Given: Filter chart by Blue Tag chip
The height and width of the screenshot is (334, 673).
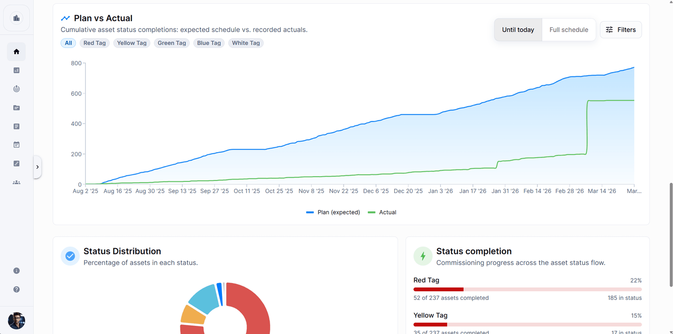Looking at the screenshot, I should (x=209, y=43).
